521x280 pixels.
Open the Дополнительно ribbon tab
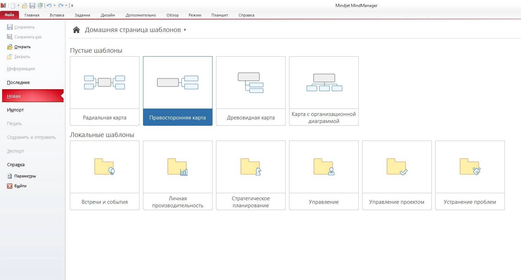(x=141, y=15)
